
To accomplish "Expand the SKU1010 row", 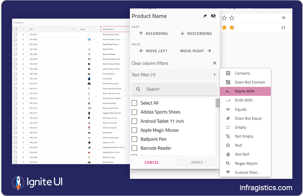I will (x=23, y=78).
